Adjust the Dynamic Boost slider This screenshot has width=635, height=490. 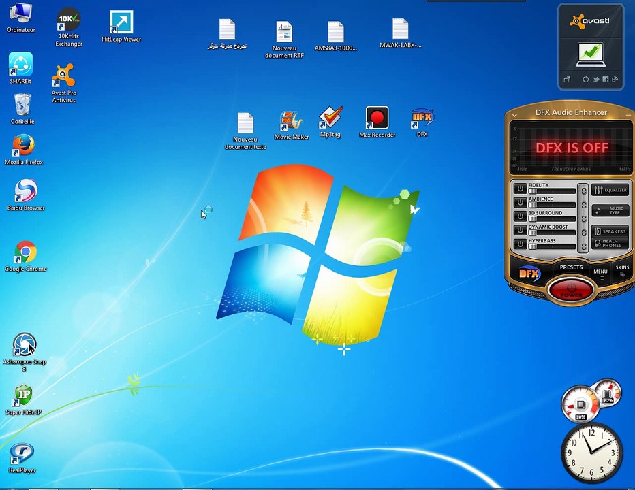[552, 233]
